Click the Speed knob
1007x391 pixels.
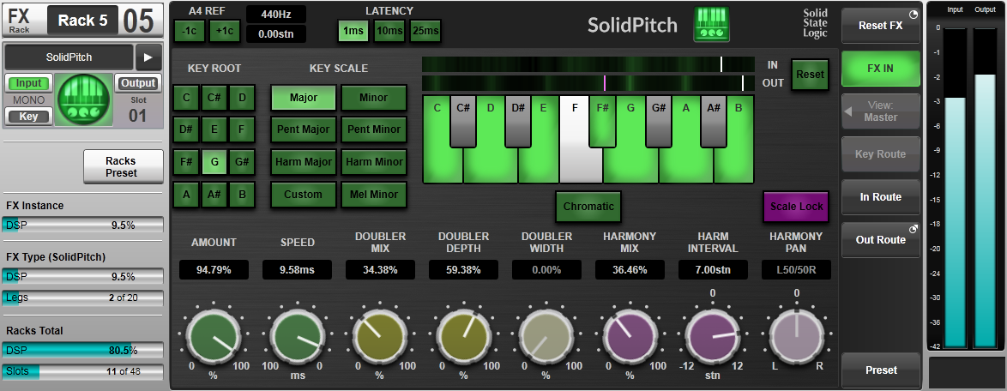click(296, 335)
